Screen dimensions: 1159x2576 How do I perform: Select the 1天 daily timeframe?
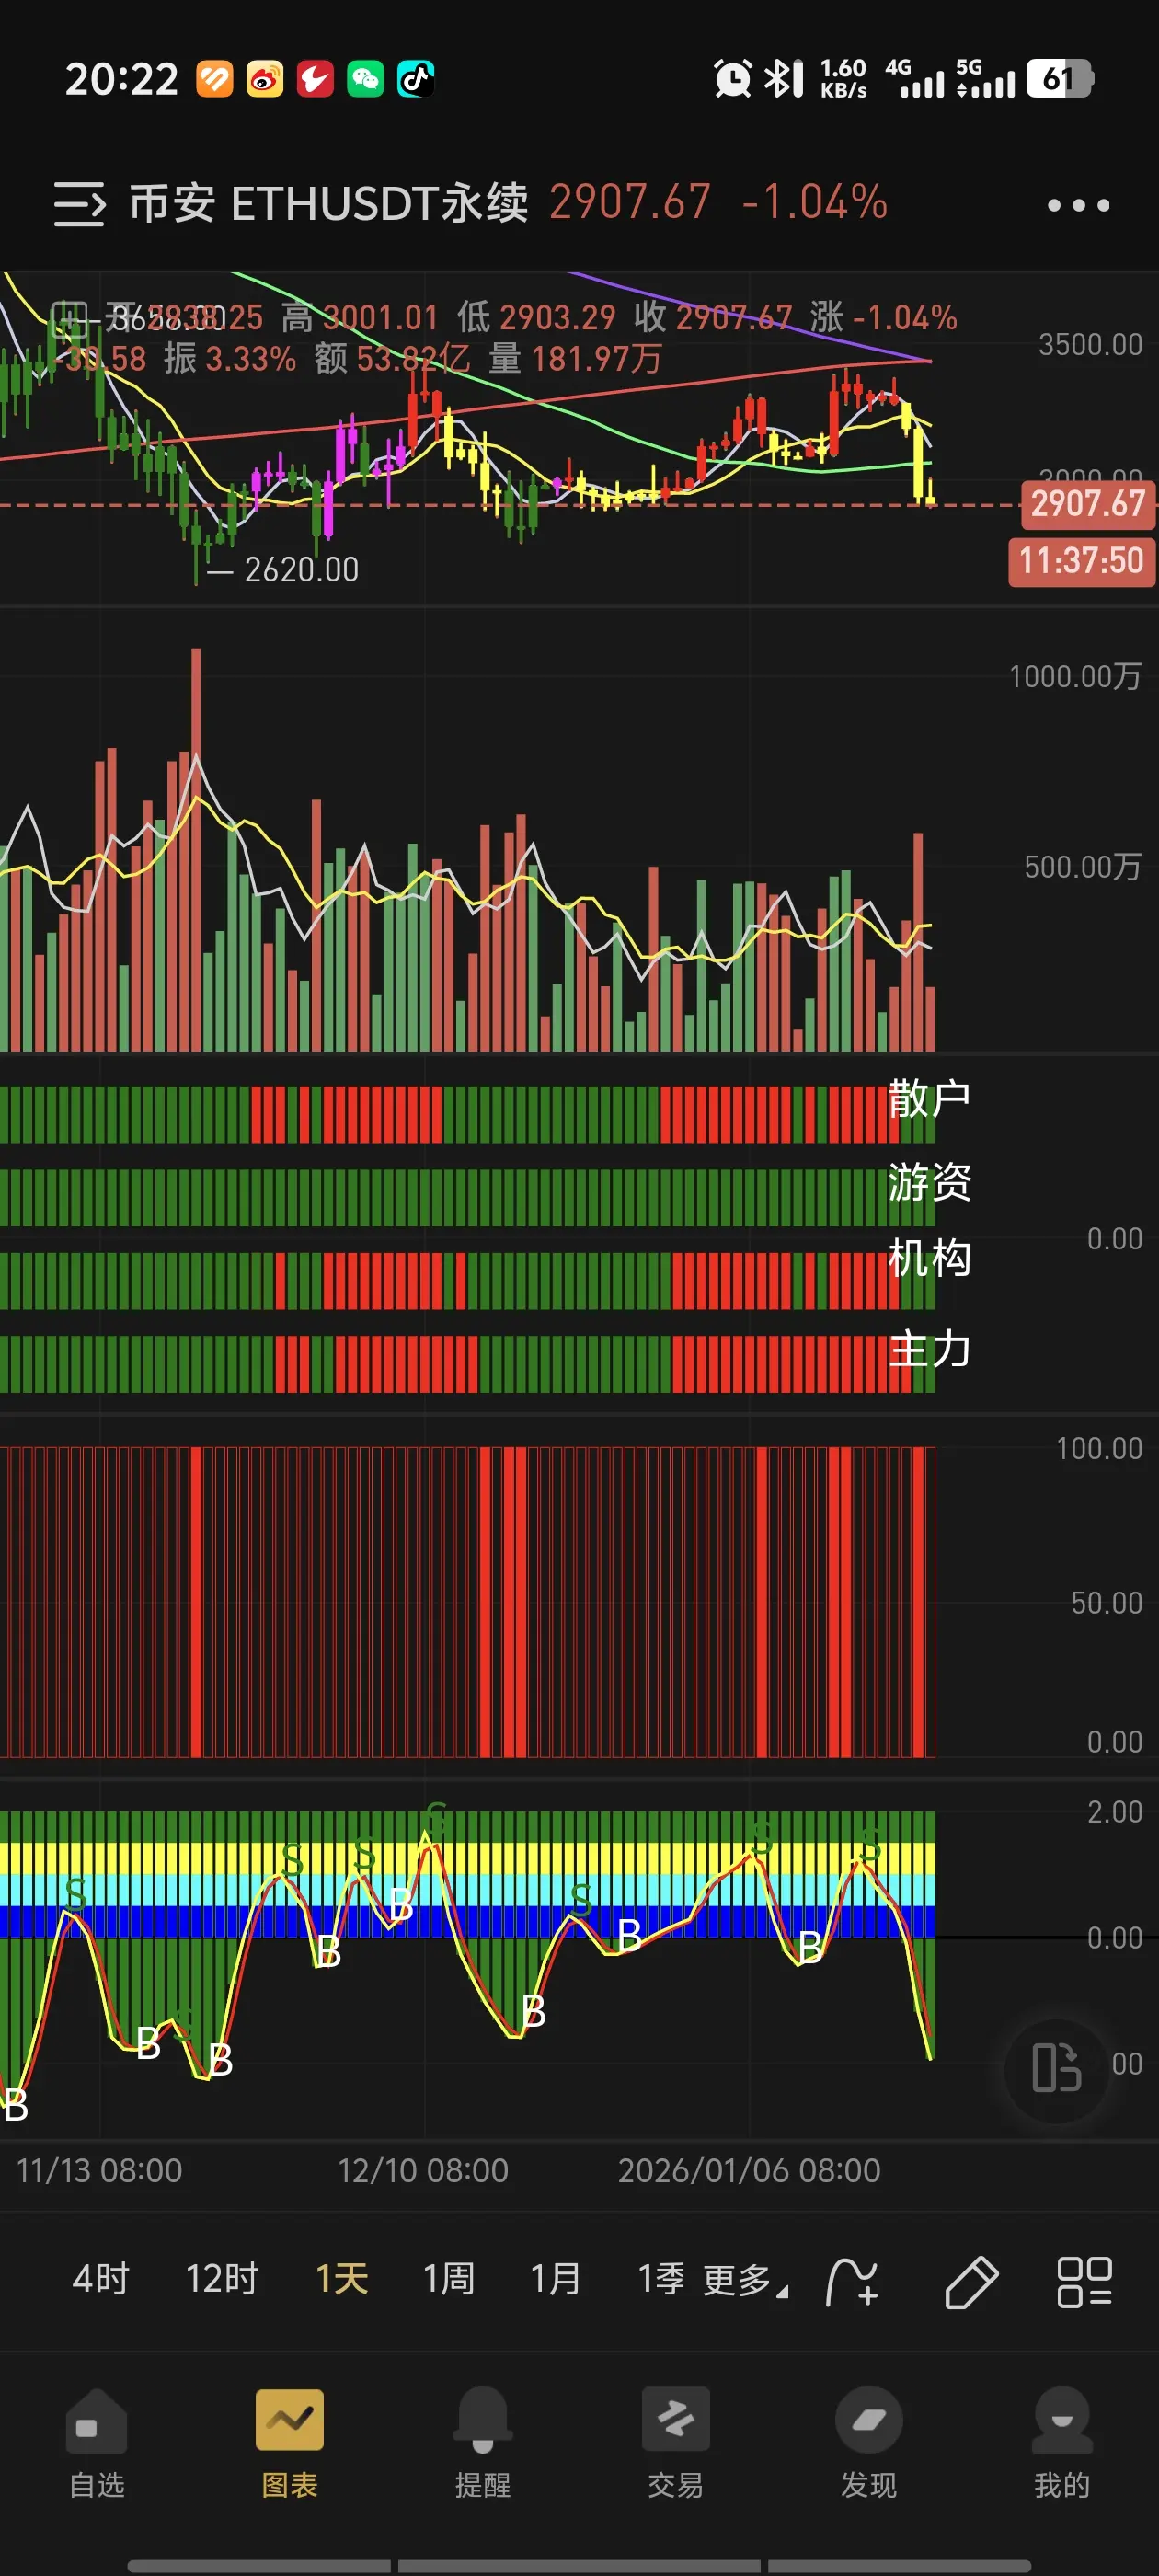[342, 2279]
